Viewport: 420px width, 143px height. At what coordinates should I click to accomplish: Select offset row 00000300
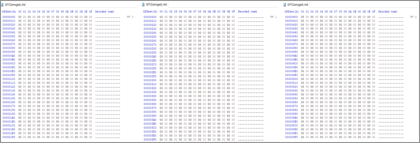click(x=150, y=80)
